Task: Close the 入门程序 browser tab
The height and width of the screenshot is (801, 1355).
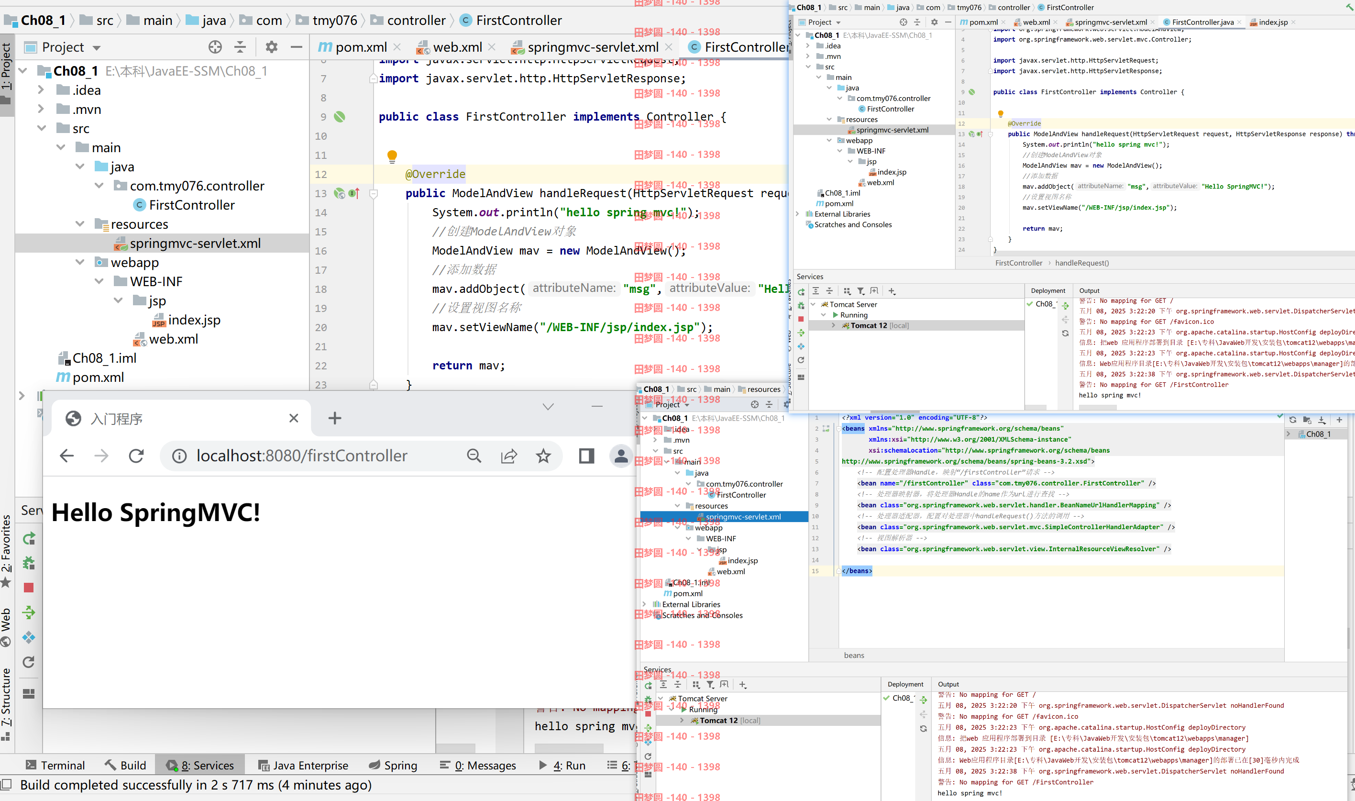Action: (x=294, y=418)
